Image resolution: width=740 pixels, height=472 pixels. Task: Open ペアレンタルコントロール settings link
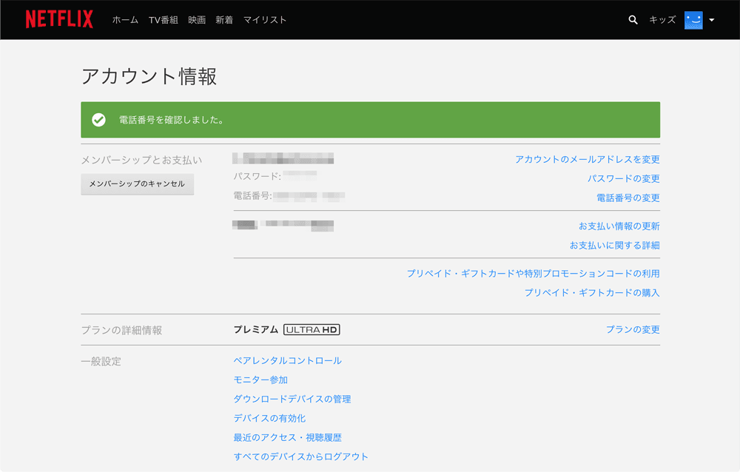coord(288,361)
